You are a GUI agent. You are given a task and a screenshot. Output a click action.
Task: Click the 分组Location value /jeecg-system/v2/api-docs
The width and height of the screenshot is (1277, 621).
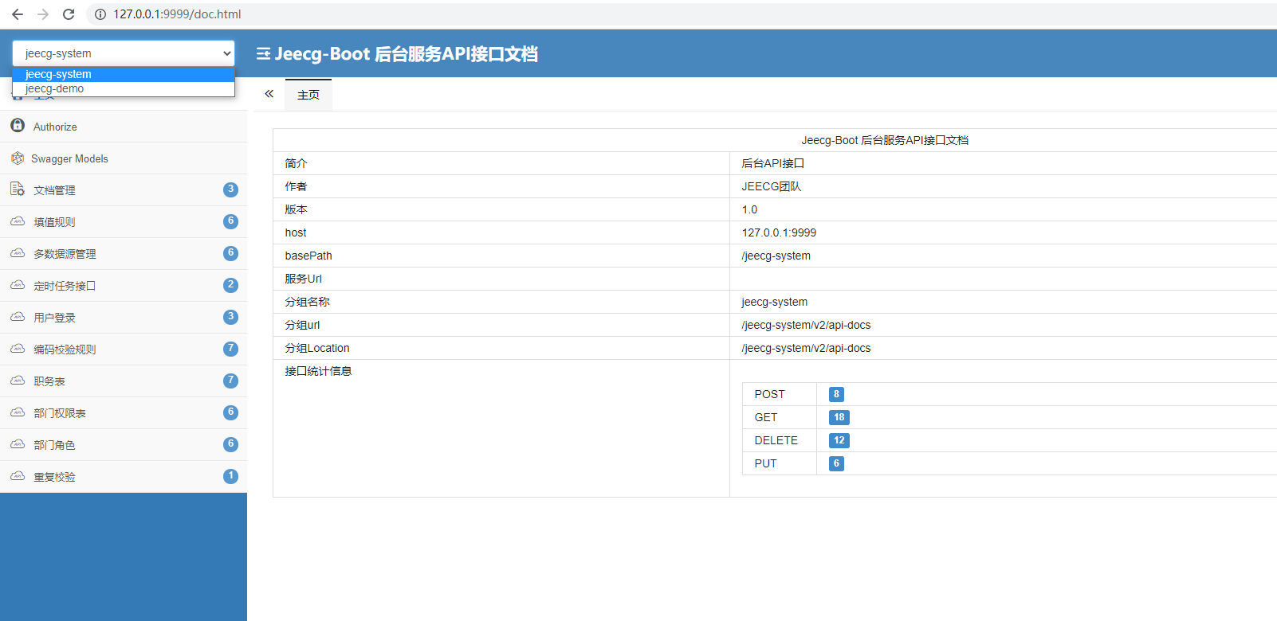coord(806,348)
